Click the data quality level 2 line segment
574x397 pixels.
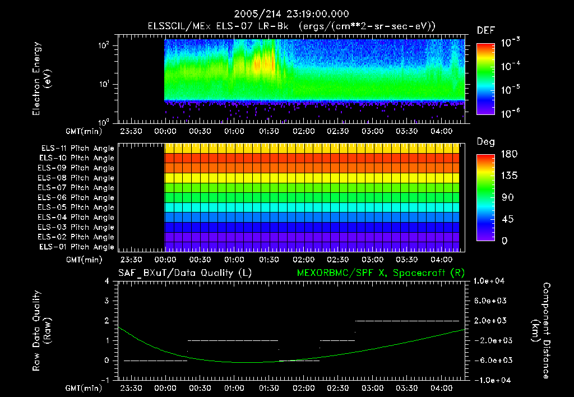pos(407,321)
